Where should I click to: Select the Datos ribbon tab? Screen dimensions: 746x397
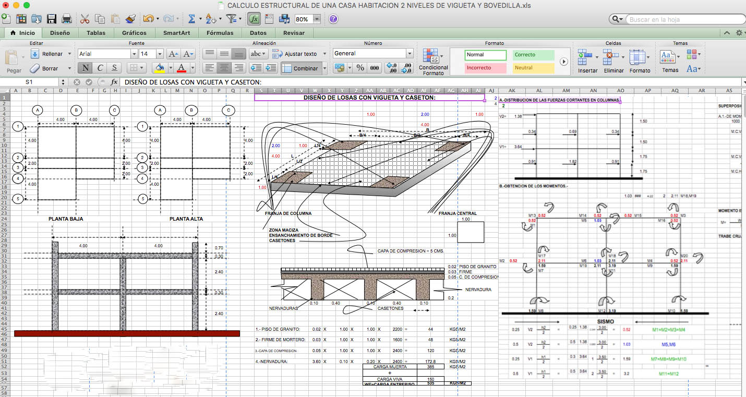click(x=258, y=33)
